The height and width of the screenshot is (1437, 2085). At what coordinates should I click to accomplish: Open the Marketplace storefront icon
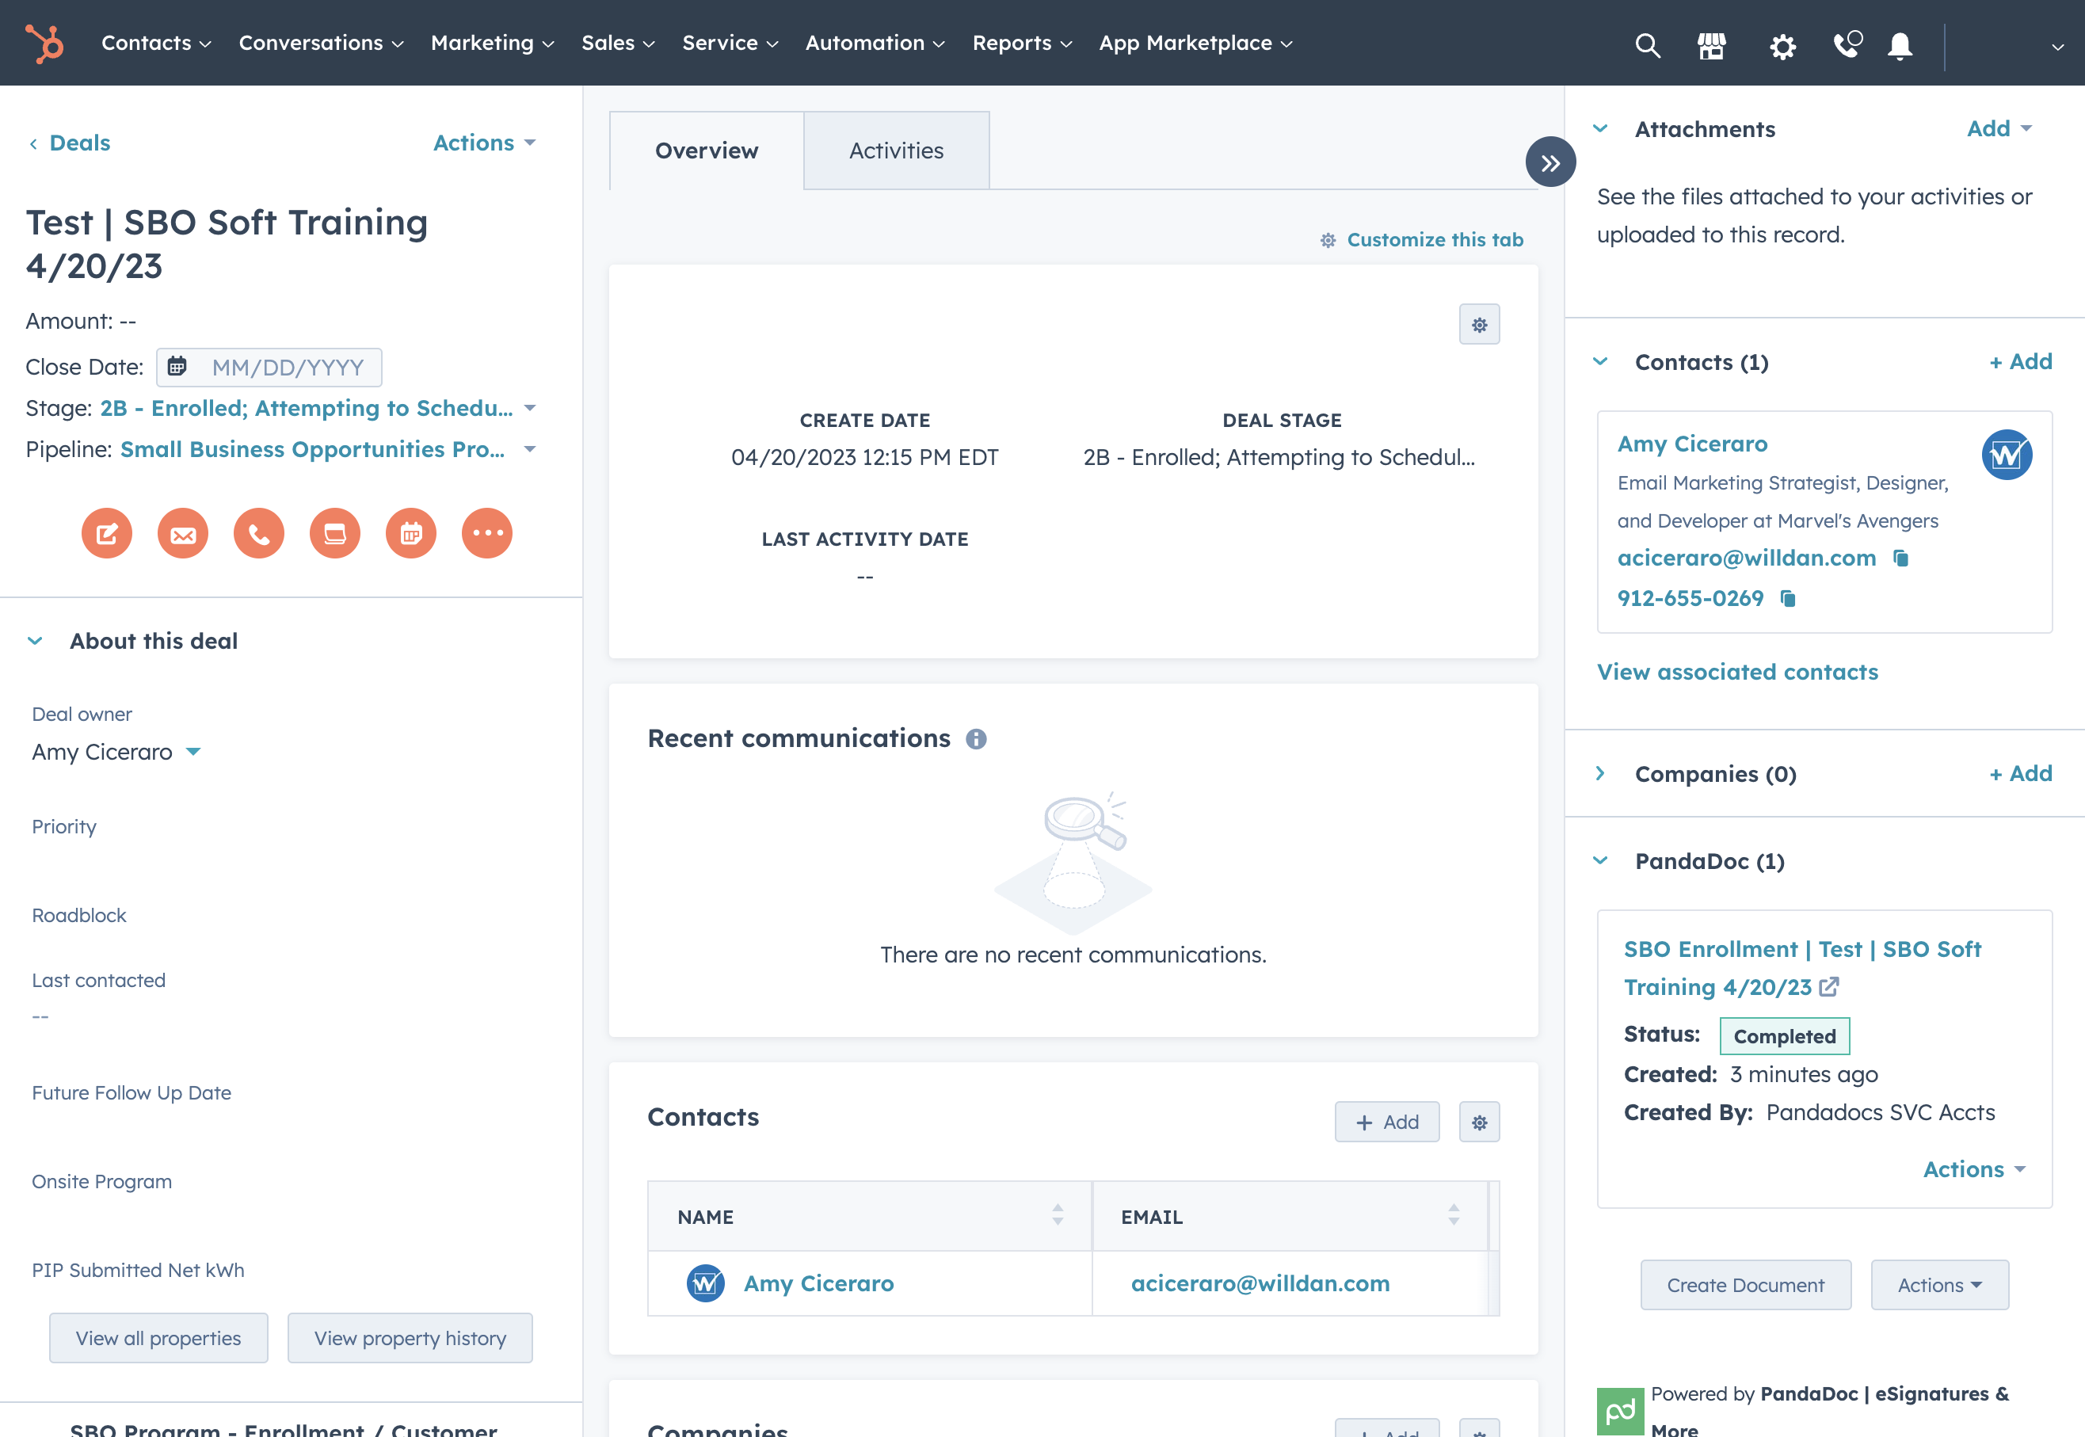click(1711, 44)
